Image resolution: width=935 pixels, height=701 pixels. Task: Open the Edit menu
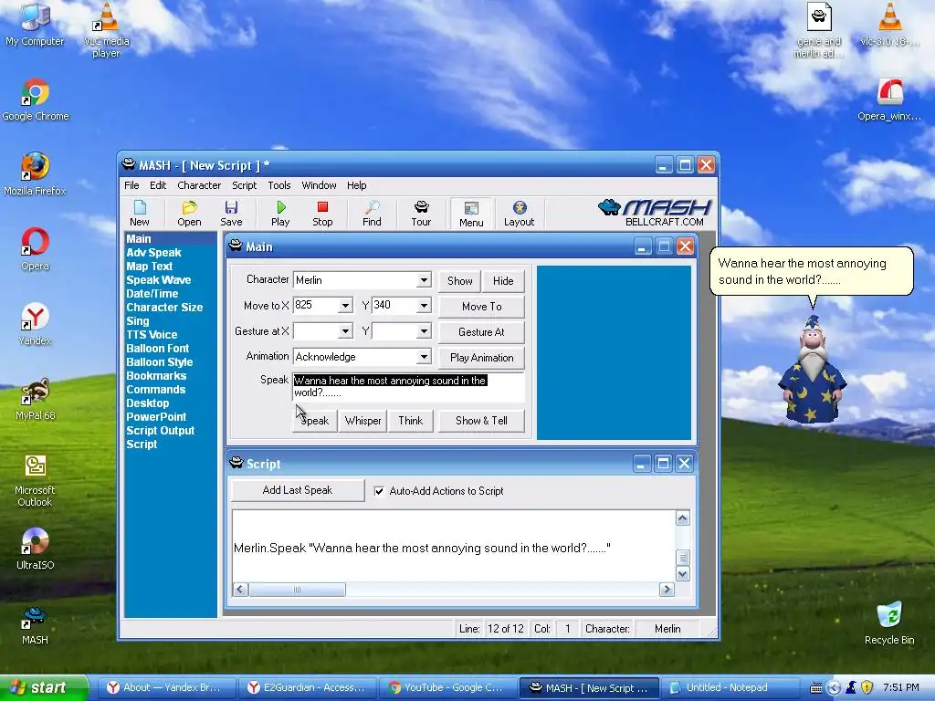coord(158,185)
